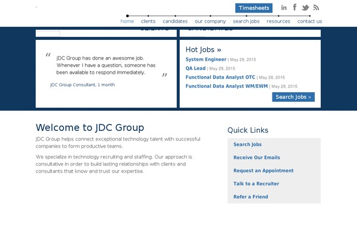This screenshot has height=238, width=357.
Task: Open the candidates menu item
Action: click(175, 21)
